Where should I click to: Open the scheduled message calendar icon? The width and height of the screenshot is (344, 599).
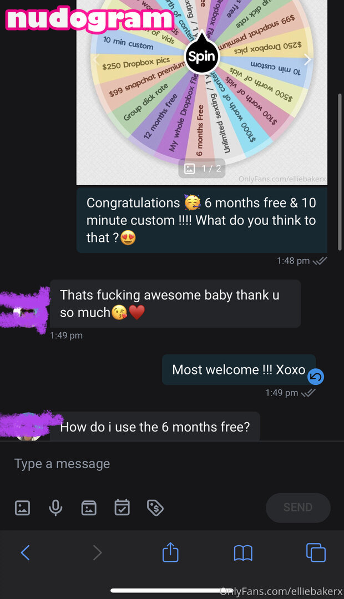tap(122, 507)
